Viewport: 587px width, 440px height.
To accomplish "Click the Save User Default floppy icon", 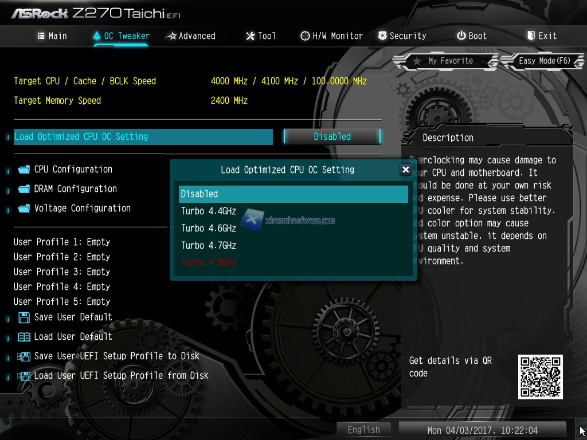I will pyautogui.click(x=24, y=317).
